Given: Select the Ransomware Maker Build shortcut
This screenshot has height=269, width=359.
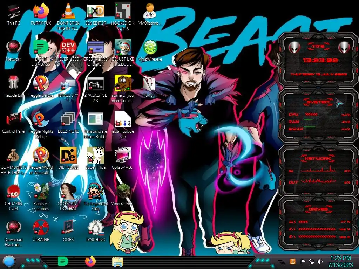Looking at the screenshot, I should pyautogui.click(x=95, y=126).
